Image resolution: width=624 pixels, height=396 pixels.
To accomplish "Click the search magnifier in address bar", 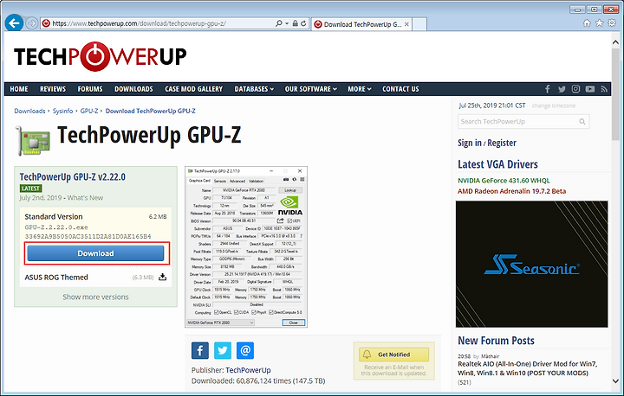I will [279, 23].
